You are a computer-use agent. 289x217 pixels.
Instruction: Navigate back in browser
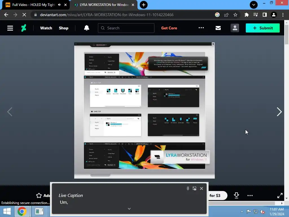tap(6, 15)
